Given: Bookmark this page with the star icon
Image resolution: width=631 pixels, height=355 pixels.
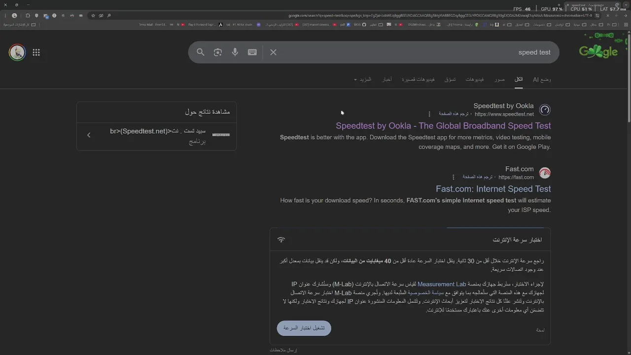Looking at the screenshot, I should [x=93, y=16].
